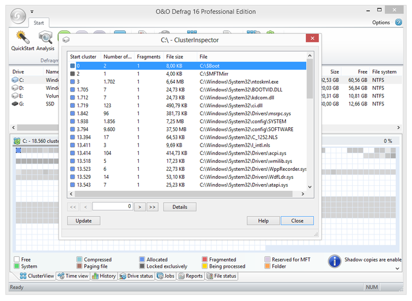This screenshot has width=412, height=301.
Task: Switch to the ClusterView tab
Action: pyautogui.click(x=37, y=276)
